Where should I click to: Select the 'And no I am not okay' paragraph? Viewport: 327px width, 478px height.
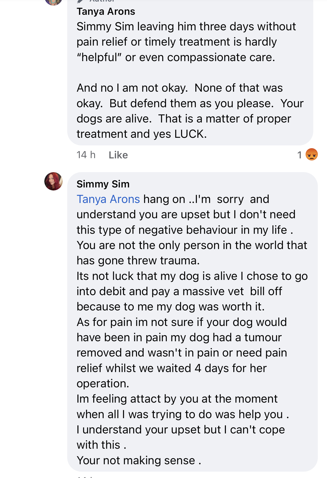(190, 111)
